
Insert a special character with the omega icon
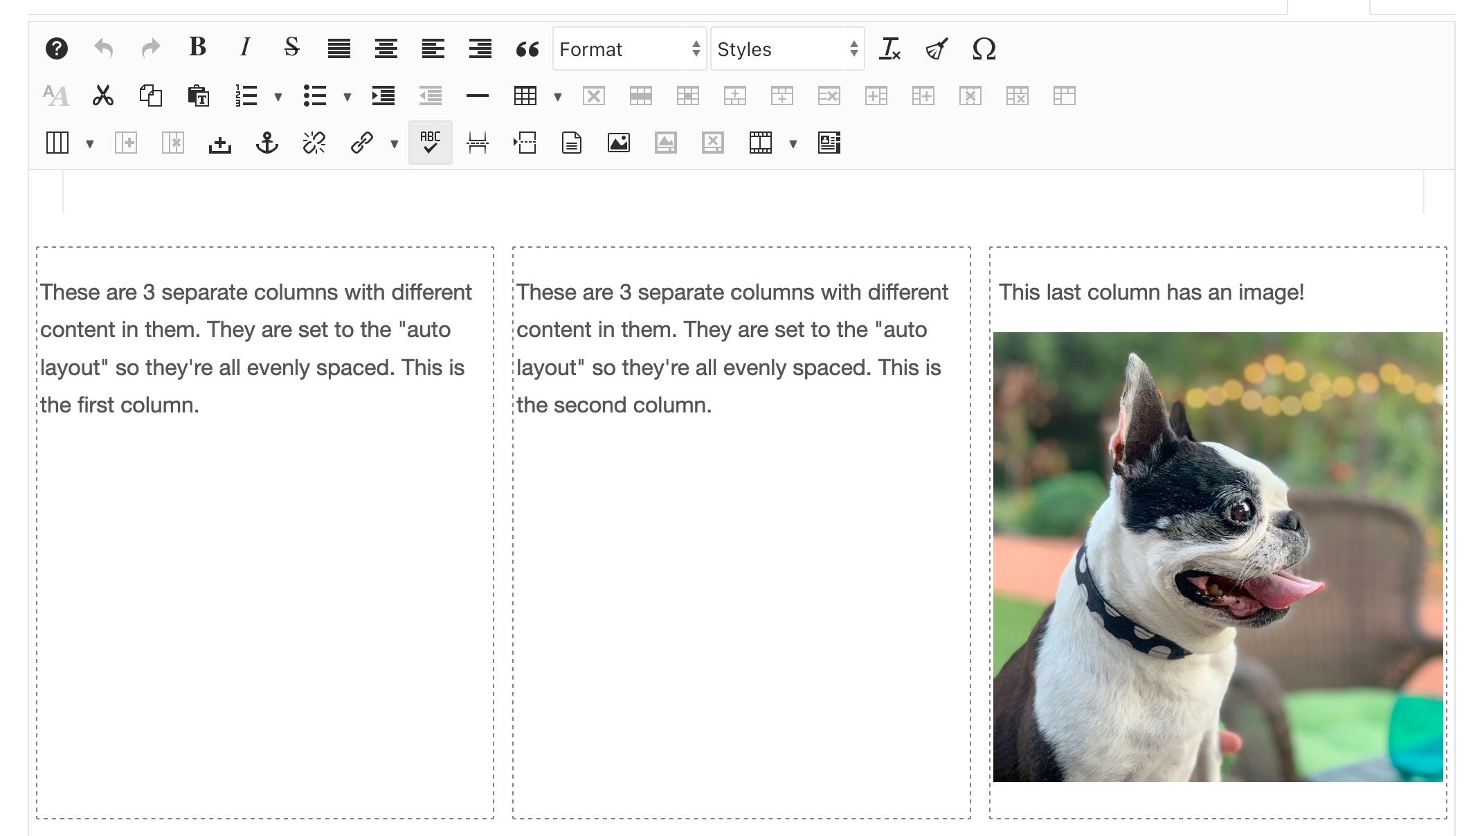click(x=985, y=48)
